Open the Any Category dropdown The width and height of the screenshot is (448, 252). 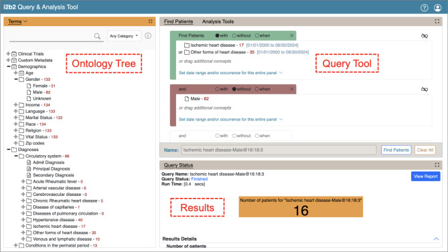[x=124, y=36]
